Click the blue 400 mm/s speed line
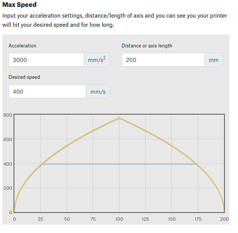 pos(119,164)
